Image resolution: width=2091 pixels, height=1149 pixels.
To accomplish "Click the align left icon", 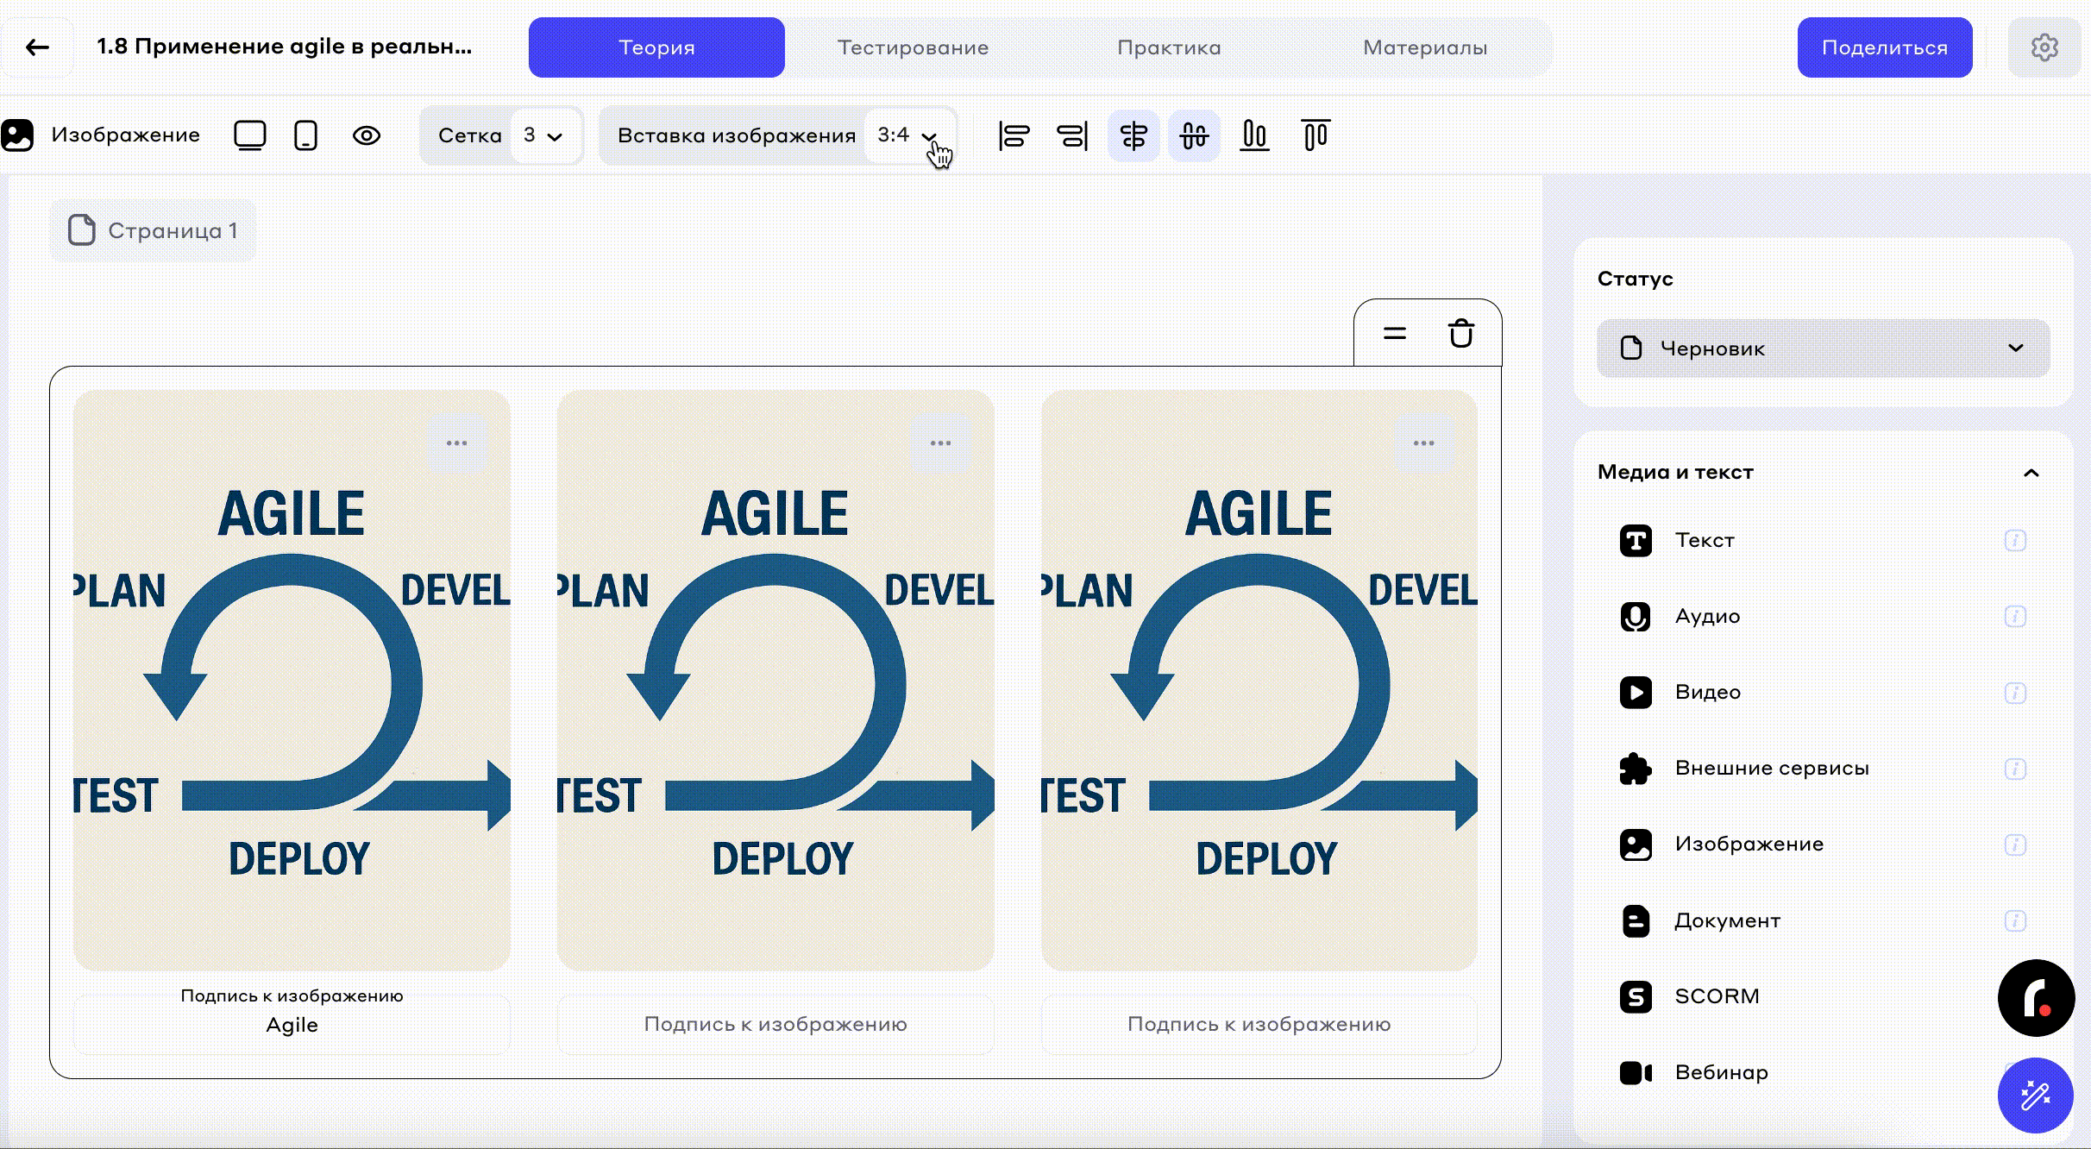I will (1014, 135).
